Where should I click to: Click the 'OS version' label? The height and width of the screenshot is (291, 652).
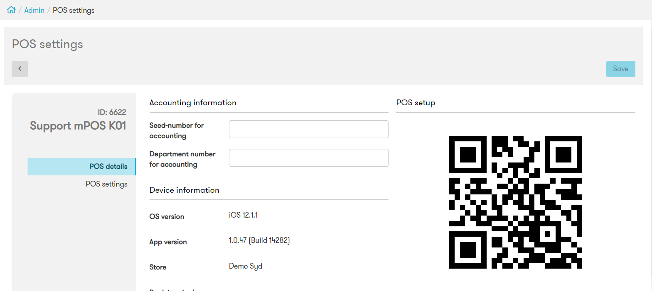coord(167,216)
